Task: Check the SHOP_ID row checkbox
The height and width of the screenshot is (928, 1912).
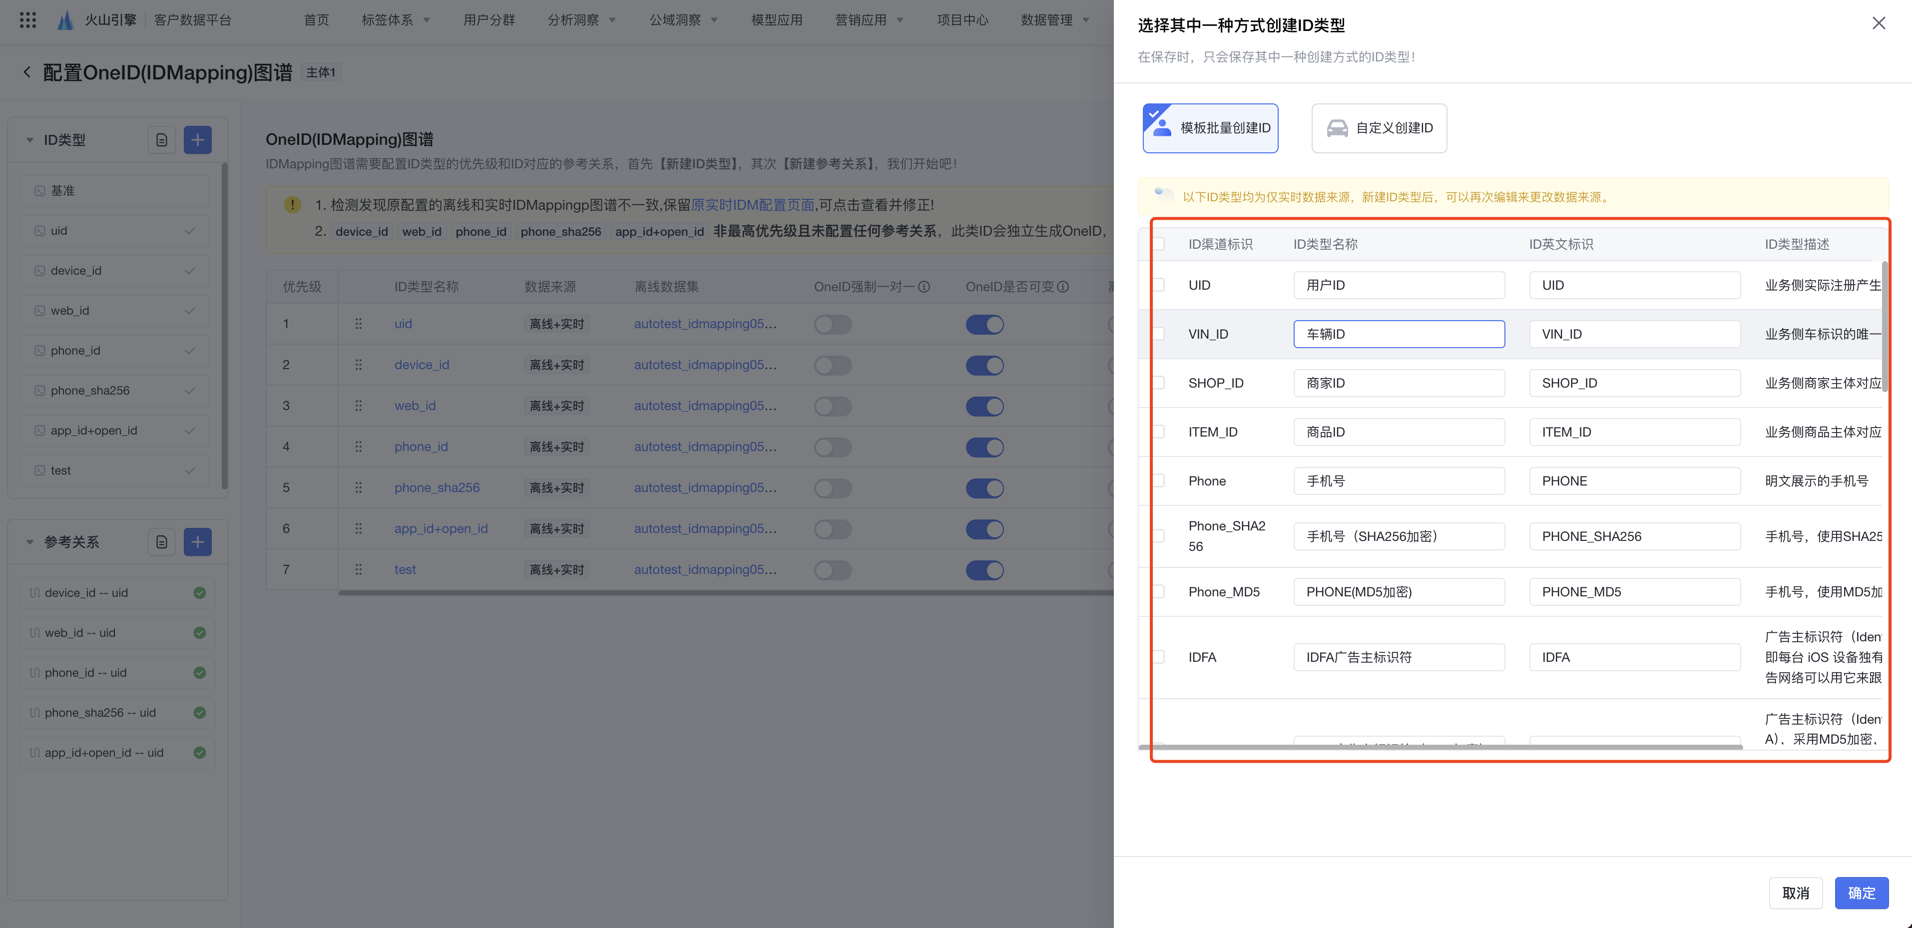Action: (1158, 383)
